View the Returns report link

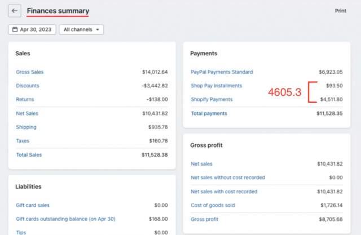[25, 100]
